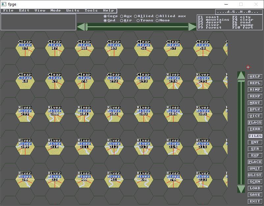Choose the Trans radio option
This screenshot has width=264, height=206.
tap(145, 20)
